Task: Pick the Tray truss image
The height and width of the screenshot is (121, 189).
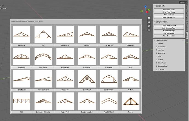Action: coord(131,57)
